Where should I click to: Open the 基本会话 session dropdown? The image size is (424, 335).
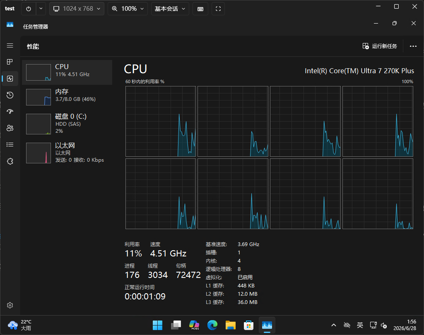(x=170, y=9)
